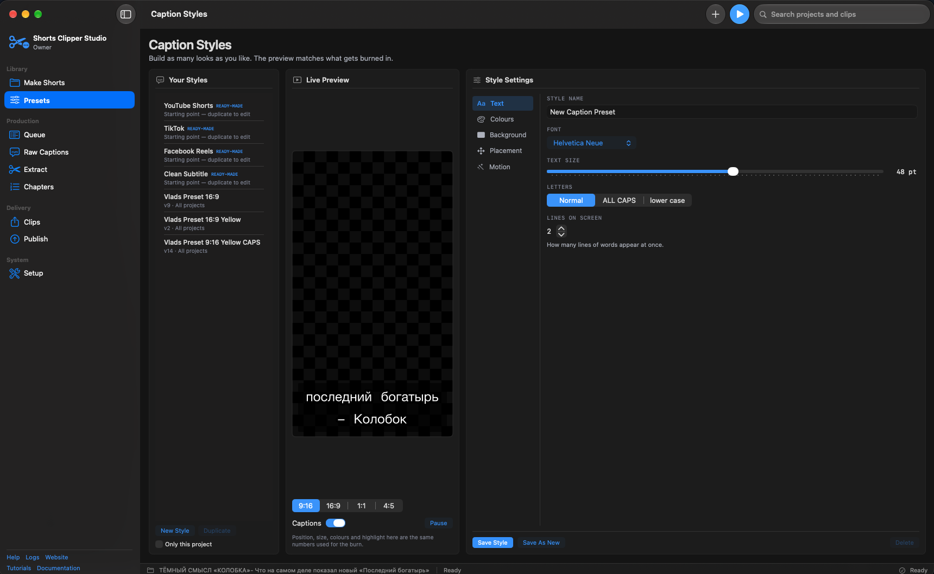Select the TikTok ready-made style
Viewport: 934px width, 574px height.
point(214,132)
